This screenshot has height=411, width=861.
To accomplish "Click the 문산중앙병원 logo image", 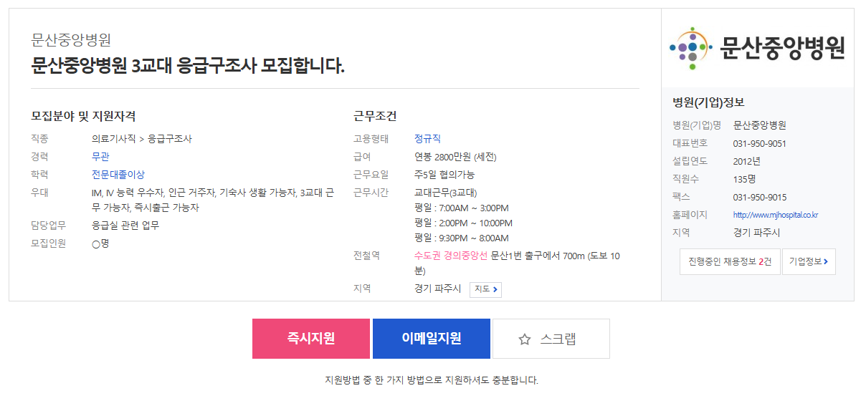I will (757, 48).
